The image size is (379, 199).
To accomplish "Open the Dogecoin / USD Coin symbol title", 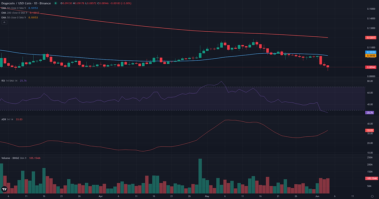I will pos(26,3).
